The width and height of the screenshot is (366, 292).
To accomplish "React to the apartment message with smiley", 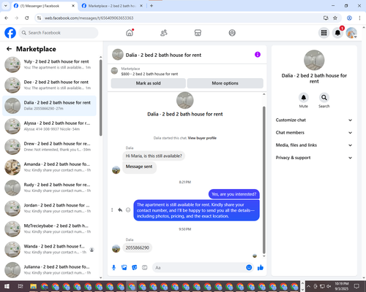I will click(x=128, y=210).
